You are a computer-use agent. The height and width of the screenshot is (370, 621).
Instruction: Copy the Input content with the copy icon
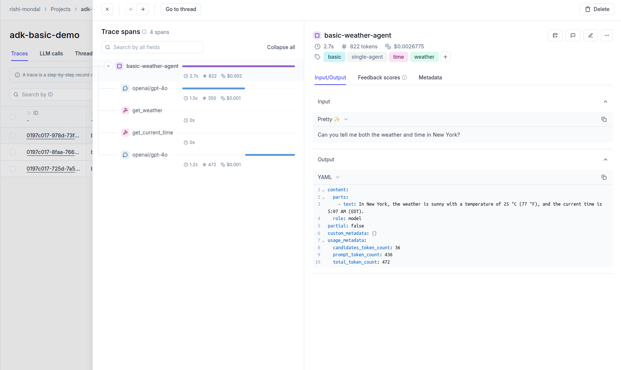(604, 119)
